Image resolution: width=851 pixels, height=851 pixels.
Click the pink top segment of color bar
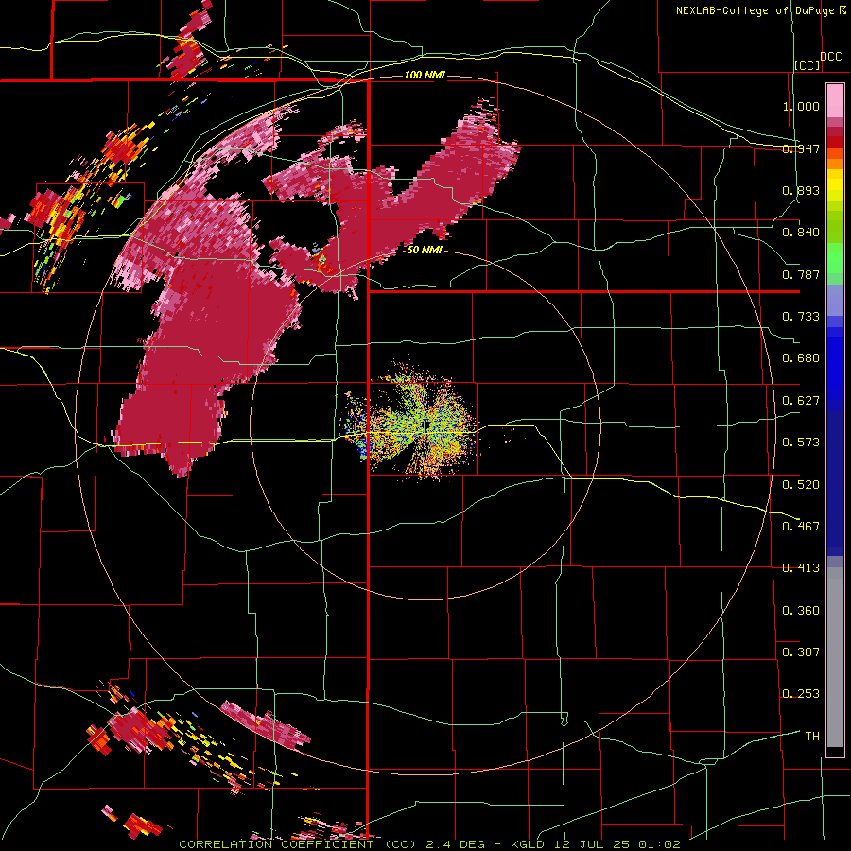(835, 101)
